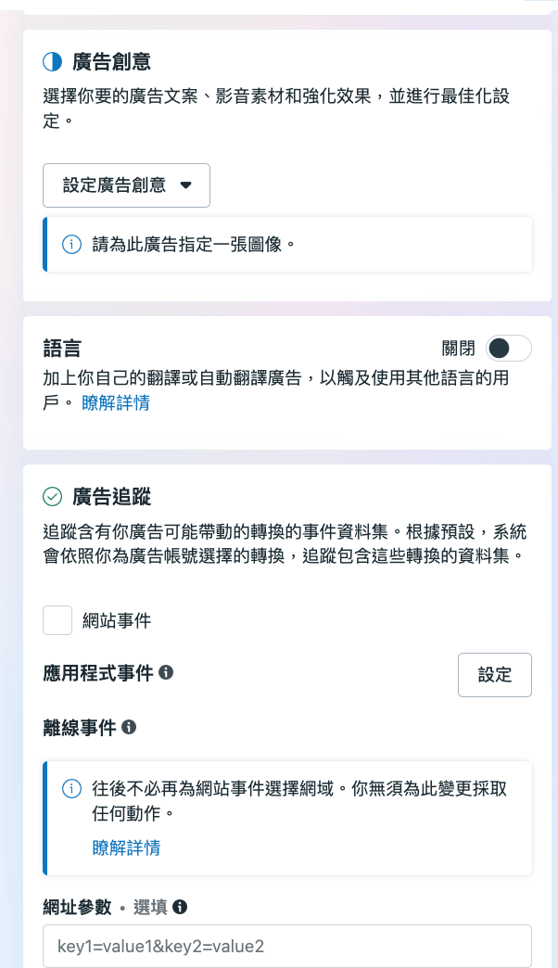Click the 廣告追蹤 section heading
Viewport: 558px width, 968px height.
pos(111,497)
